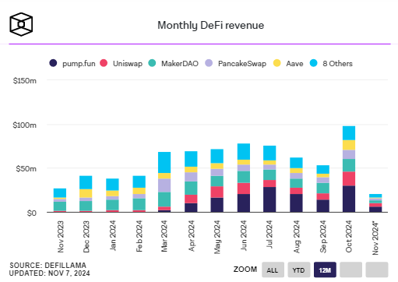Click the Mar 2024 PancakeSwap bar segment
398x282 pixels.
click(x=164, y=185)
